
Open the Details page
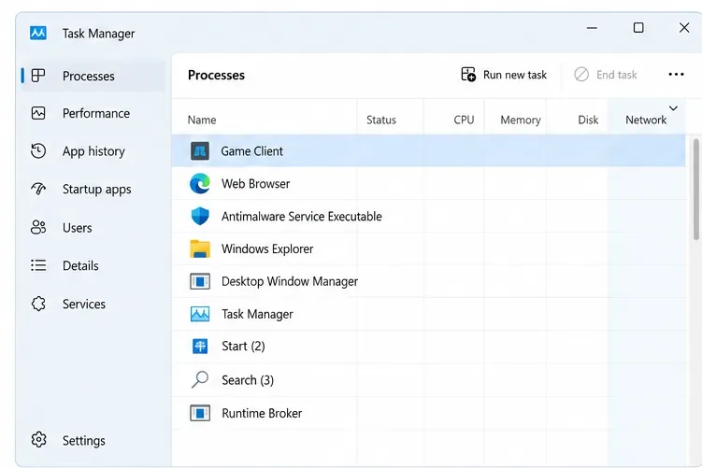(80, 266)
